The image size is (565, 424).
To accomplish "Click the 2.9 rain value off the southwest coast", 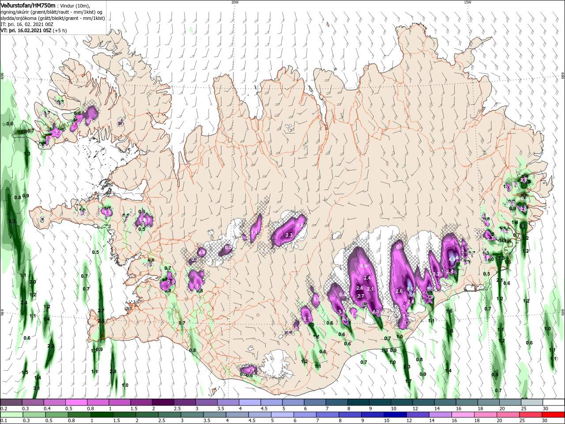I will [x=113, y=371].
